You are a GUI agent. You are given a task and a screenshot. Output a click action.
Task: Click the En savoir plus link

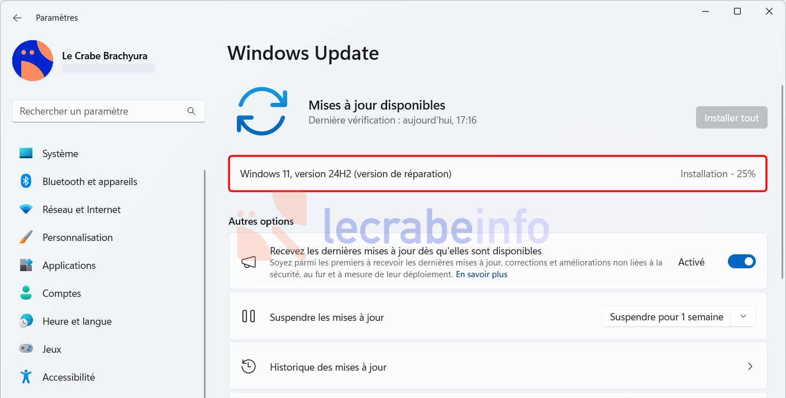coord(482,274)
